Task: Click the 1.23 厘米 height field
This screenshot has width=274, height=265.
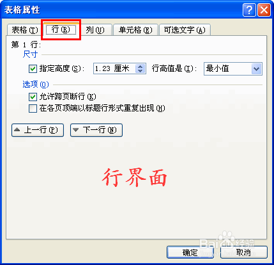Action: pos(114,68)
